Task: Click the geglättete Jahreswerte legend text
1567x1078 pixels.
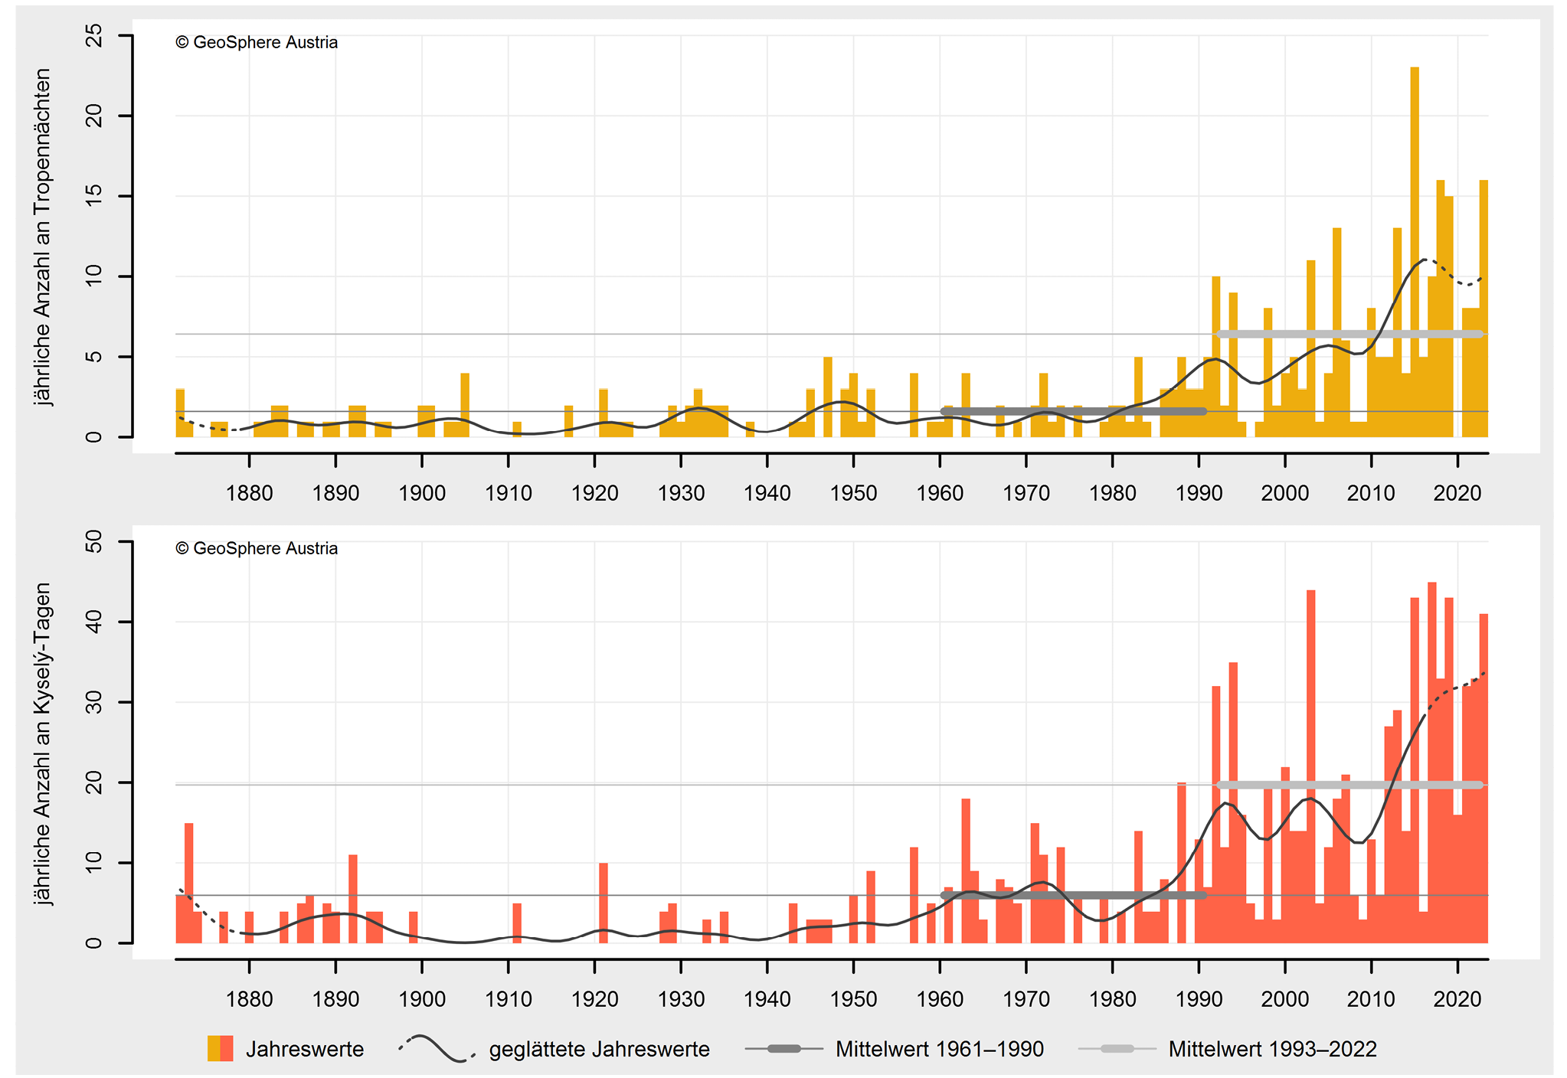Action: pos(599,1049)
